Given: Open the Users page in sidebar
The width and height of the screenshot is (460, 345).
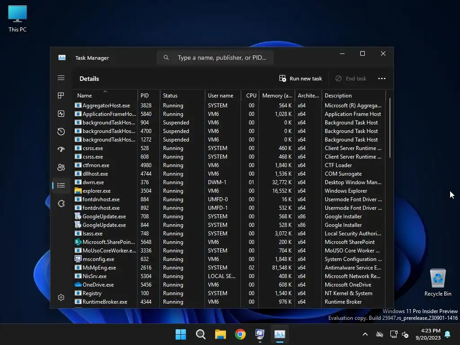Looking at the screenshot, I should tap(61, 168).
